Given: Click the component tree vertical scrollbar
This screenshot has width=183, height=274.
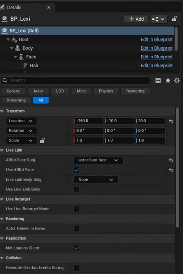Looking at the screenshot, I should pyautogui.click(x=176, y=39).
